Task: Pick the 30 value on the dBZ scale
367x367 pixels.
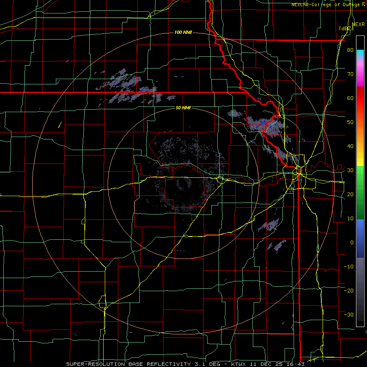Action: coord(350,170)
